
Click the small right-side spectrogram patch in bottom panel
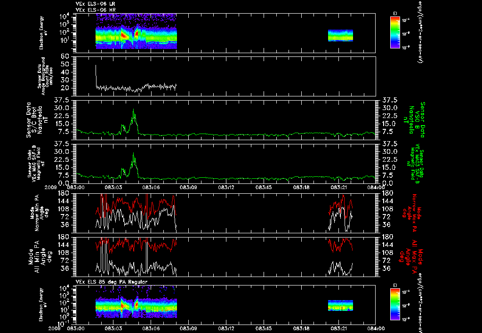340,305
